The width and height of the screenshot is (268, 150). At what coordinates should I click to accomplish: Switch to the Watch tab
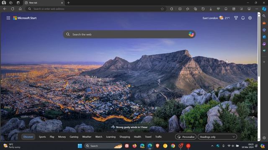[99, 137]
